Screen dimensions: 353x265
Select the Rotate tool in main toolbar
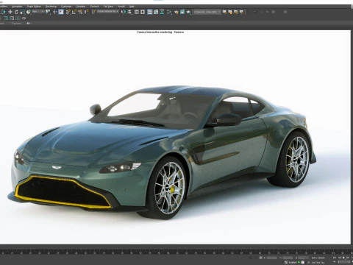pyautogui.click(x=16, y=12)
